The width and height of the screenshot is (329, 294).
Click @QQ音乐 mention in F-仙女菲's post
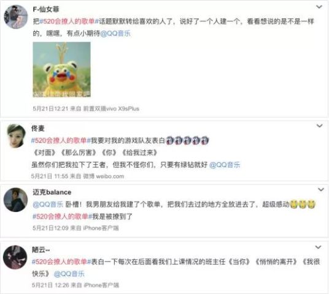point(115,34)
